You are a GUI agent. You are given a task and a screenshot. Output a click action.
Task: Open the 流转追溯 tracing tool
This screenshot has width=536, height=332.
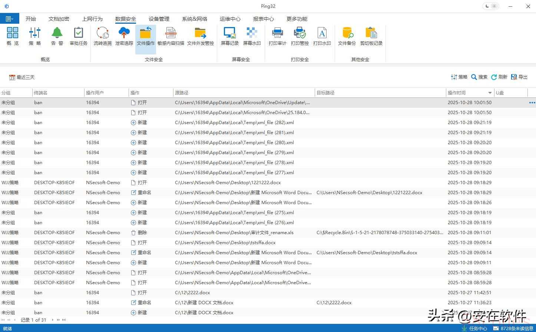(x=102, y=36)
